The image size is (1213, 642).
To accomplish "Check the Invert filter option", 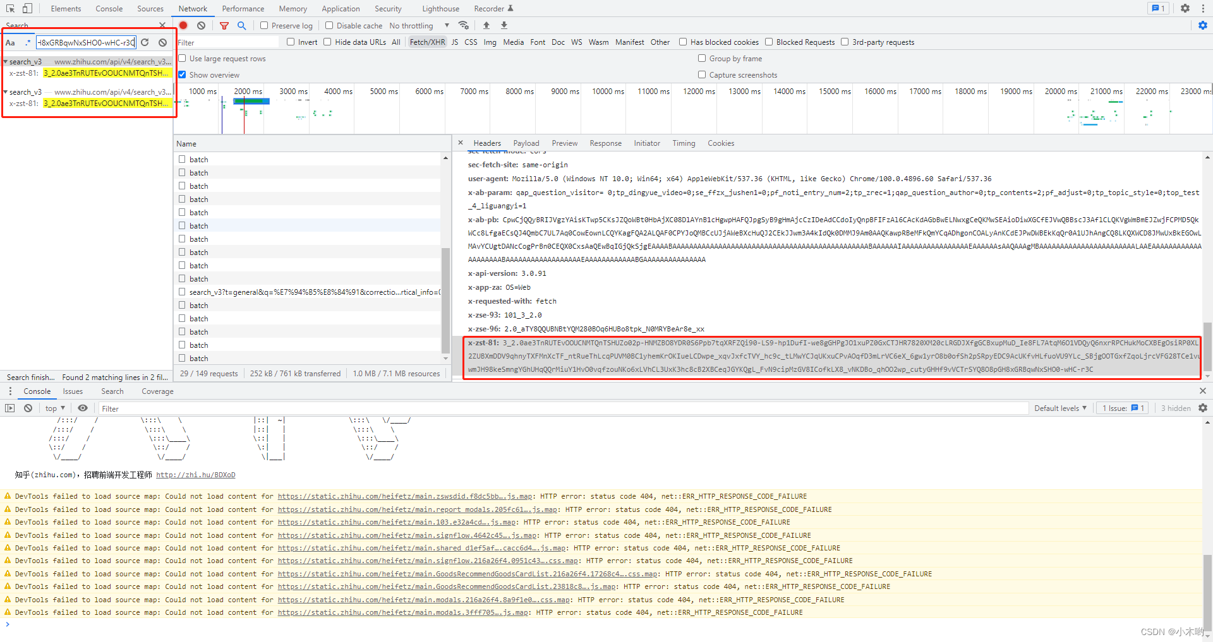I will tap(291, 42).
